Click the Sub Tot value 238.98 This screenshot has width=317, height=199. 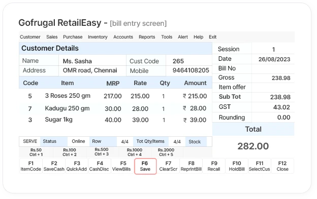coord(280,97)
